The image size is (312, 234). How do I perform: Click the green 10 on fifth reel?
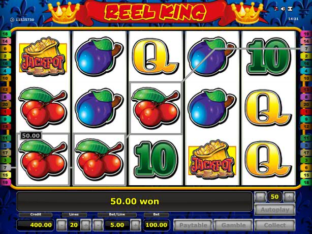[x=268, y=57]
